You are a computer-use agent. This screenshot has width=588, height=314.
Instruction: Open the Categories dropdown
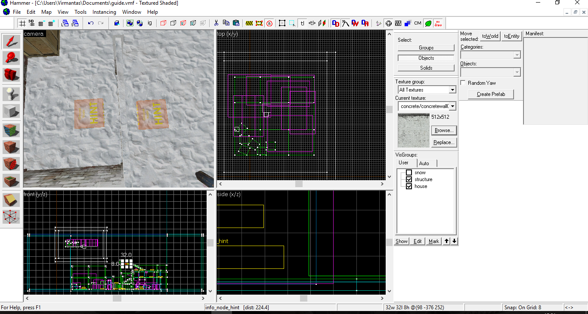point(517,55)
